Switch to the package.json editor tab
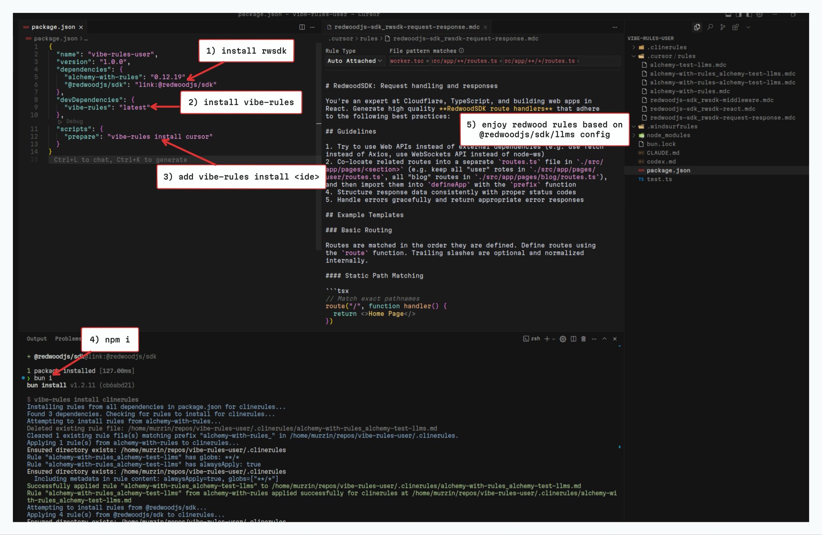 (53, 27)
